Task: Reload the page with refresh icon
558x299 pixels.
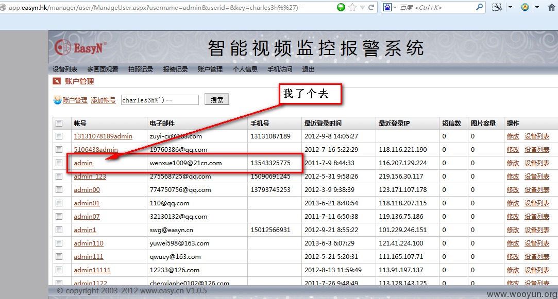Action: coord(371,7)
